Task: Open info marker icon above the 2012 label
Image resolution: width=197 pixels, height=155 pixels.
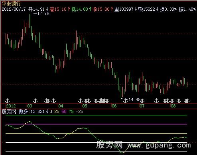Action: click(8, 101)
